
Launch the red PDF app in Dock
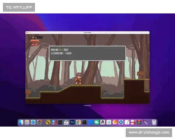coord(133,122)
